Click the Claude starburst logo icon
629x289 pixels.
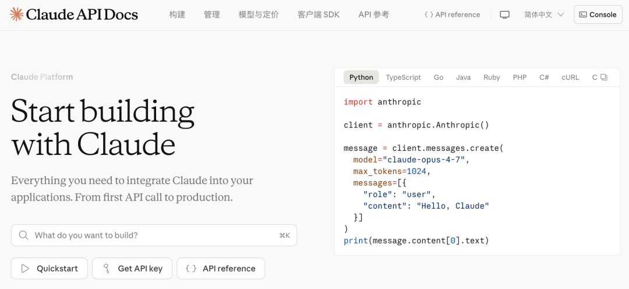pos(16,15)
